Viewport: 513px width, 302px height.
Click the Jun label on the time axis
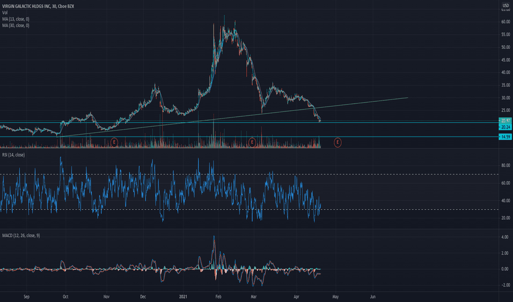click(x=373, y=297)
